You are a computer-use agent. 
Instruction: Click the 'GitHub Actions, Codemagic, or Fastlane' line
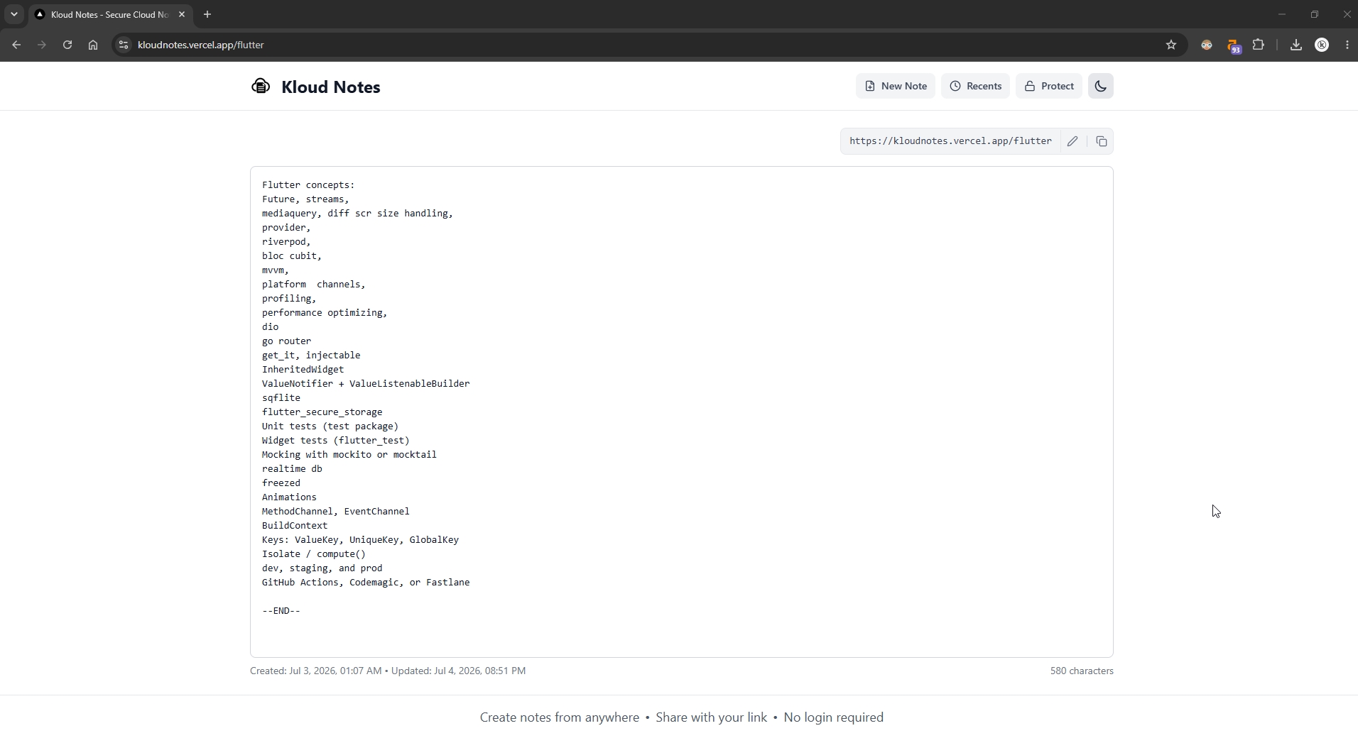(x=366, y=583)
